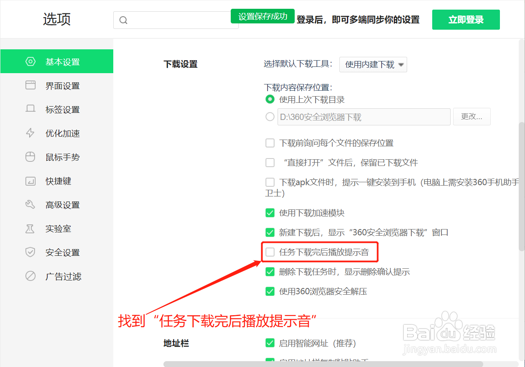Click the 鼠标手势 mouse icon

tap(31, 157)
